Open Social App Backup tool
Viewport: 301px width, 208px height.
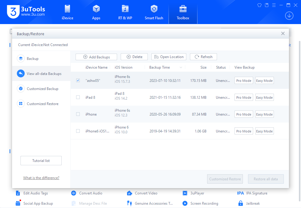tap(34, 203)
